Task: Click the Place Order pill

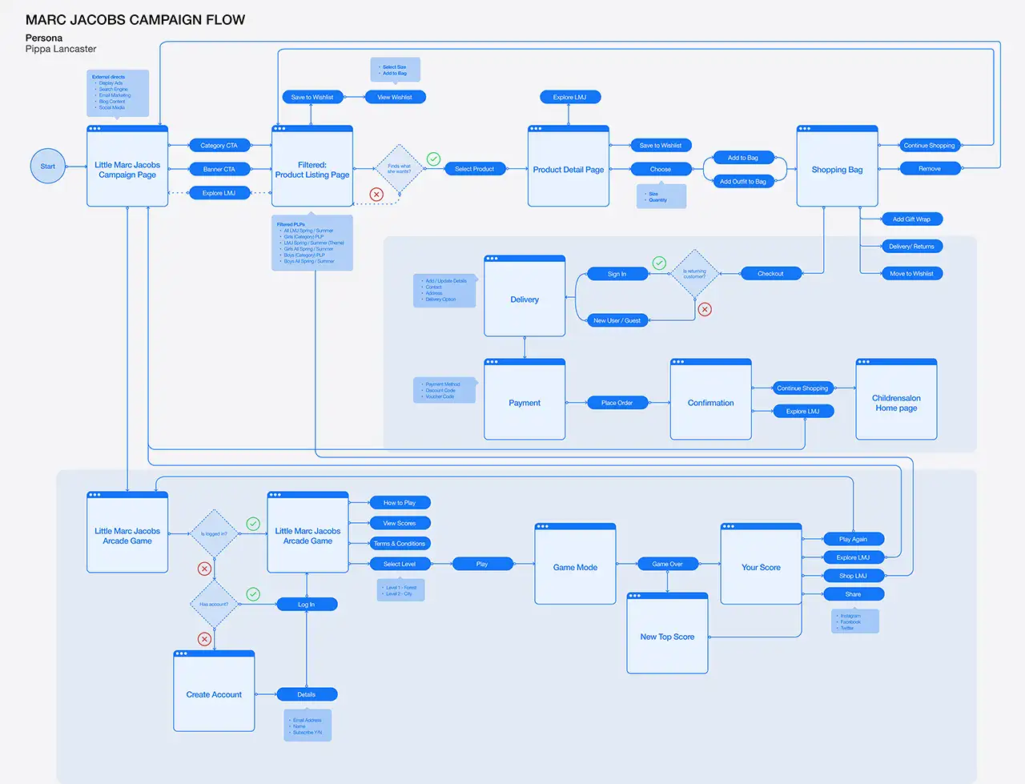Action: coord(617,403)
